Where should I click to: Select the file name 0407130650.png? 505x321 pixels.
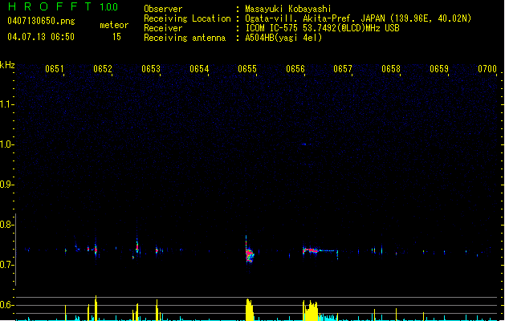[x=41, y=21]
